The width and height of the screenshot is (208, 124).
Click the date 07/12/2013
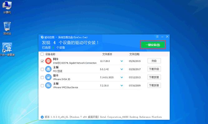tap(135, 77)
